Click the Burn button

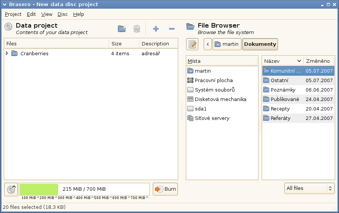pos(165,189)
